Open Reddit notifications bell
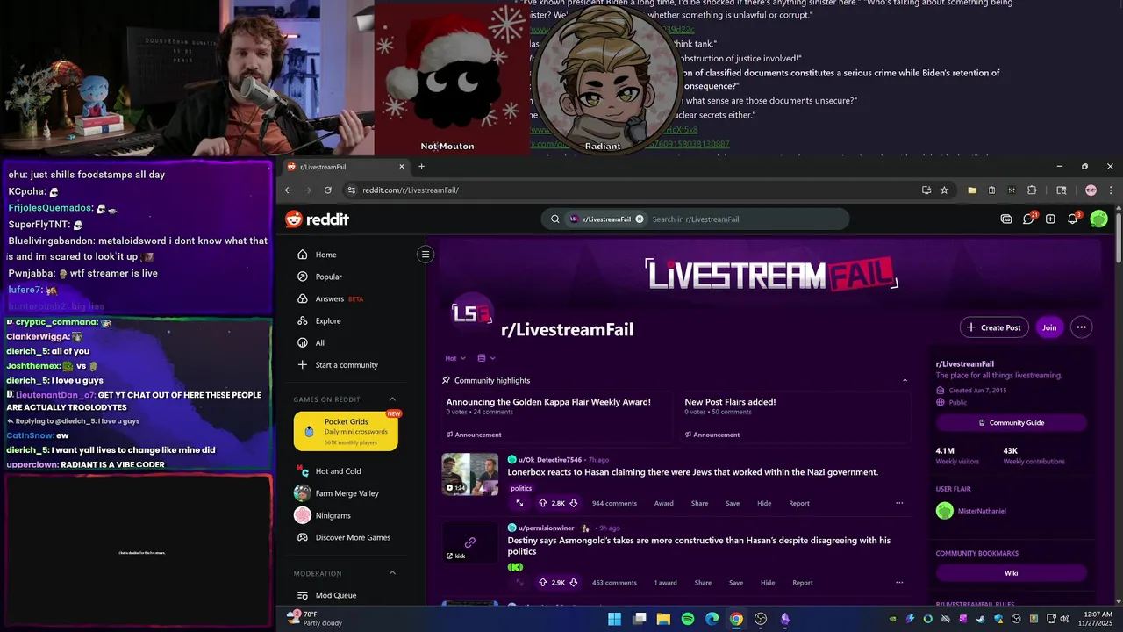This screenshot has width=1123, height=632. [x=1073, y=219]
